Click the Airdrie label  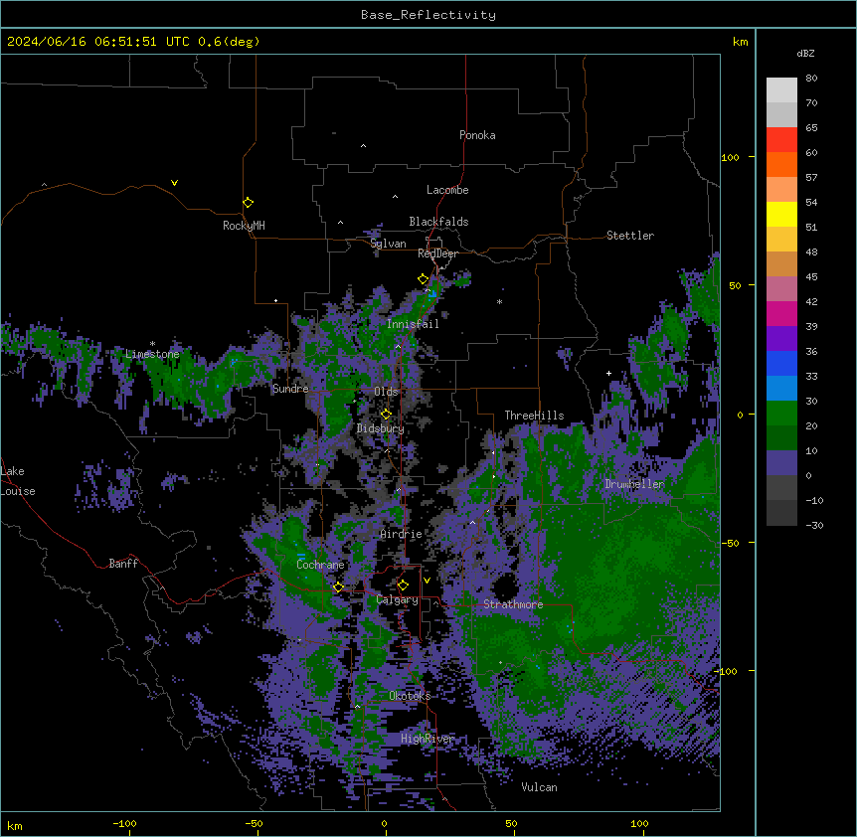(x=401, y=534)
